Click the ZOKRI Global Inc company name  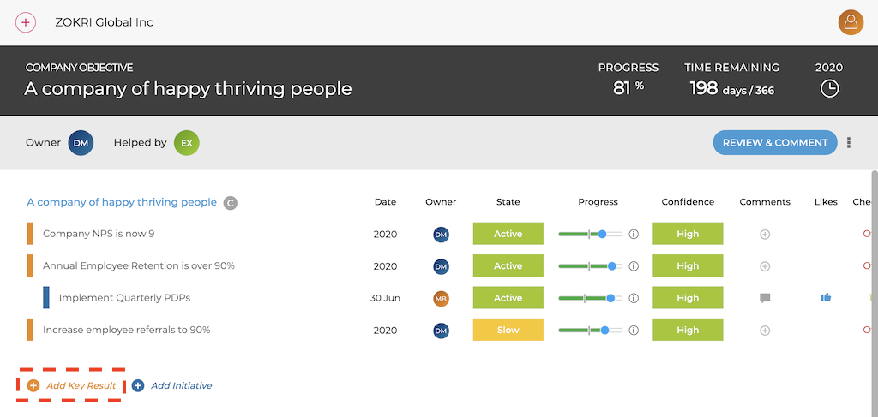(x=104, y=22)
